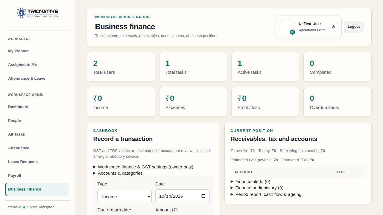
Task: Click the Borrowing outstanding text
Action: (302, 151)
